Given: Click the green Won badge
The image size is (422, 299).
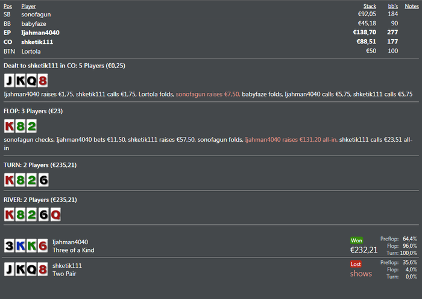Looking at the screenshot, I should tap(356, 241).
